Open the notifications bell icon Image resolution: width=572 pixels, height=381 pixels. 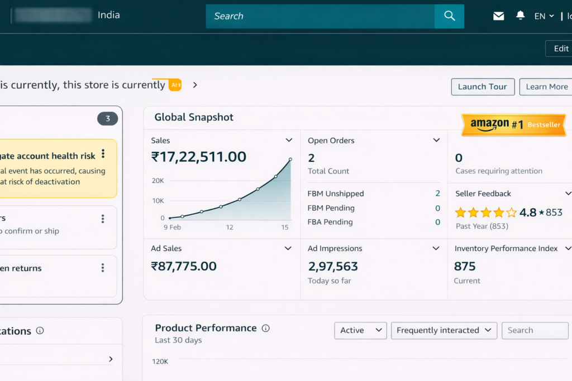(x=520, y=16)
